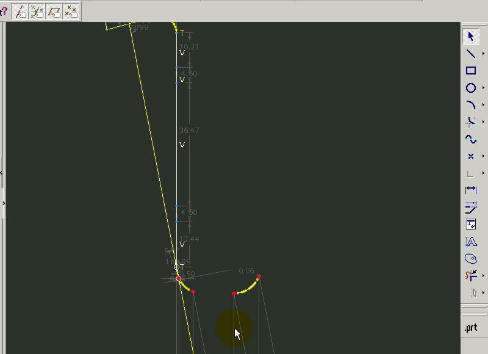Choose the Trim entities tool
488x354 pixels.
click(x=470, y=275)
